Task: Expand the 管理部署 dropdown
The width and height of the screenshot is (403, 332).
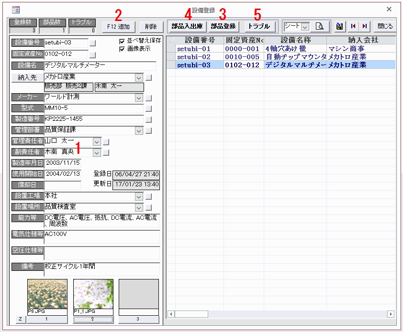Action: [x=139, y=131]
